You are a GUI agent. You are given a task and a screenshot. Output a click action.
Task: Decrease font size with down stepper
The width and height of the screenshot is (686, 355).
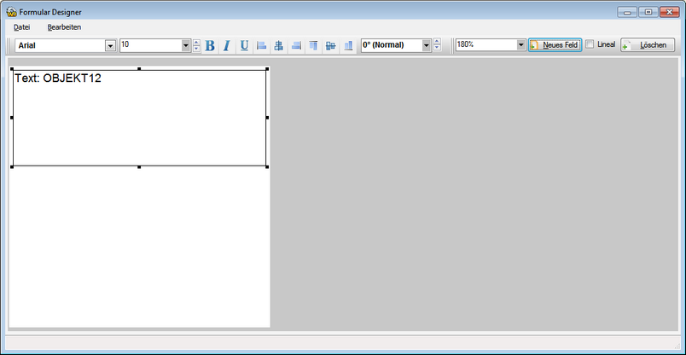196,48
